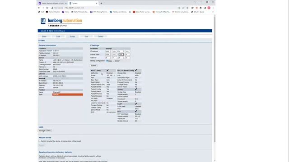Click the Manage IODDs button
The height and width of the screenshot is (162, 289).
(x=45, y=130)
